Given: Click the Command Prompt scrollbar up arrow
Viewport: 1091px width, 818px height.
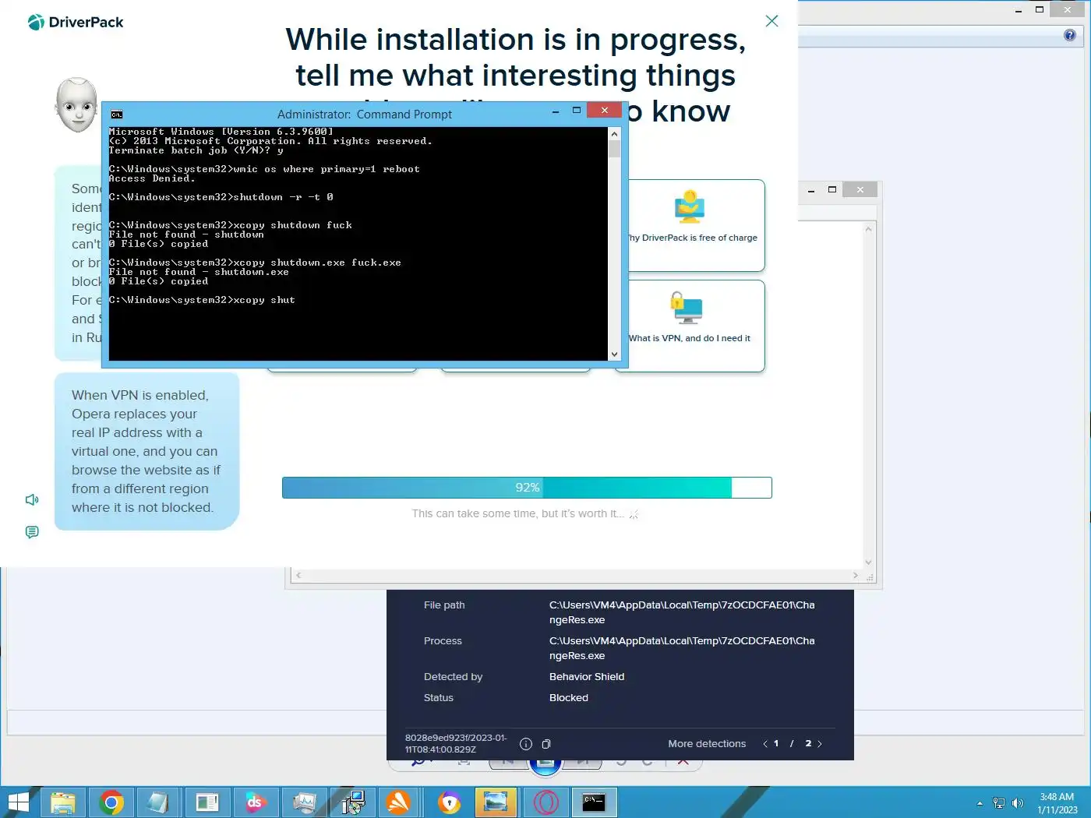Looking at the screenshot, I should (x=614, y=133).
